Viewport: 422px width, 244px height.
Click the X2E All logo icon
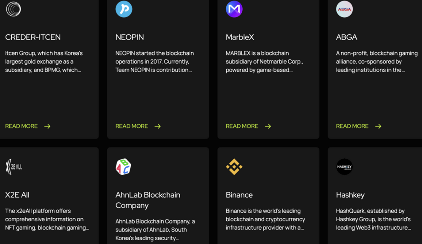14,167
